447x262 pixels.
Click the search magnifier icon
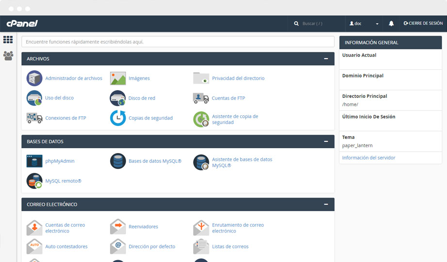click(297, 24)
